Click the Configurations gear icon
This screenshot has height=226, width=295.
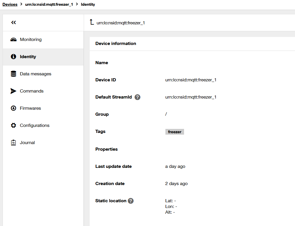pos(13,125)
